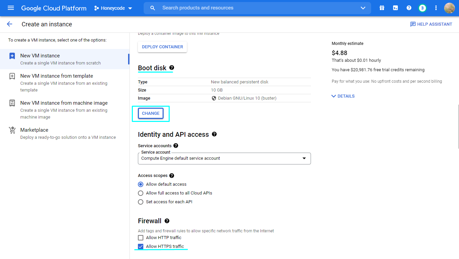Click the machine image option icon

tap(12, 103)
